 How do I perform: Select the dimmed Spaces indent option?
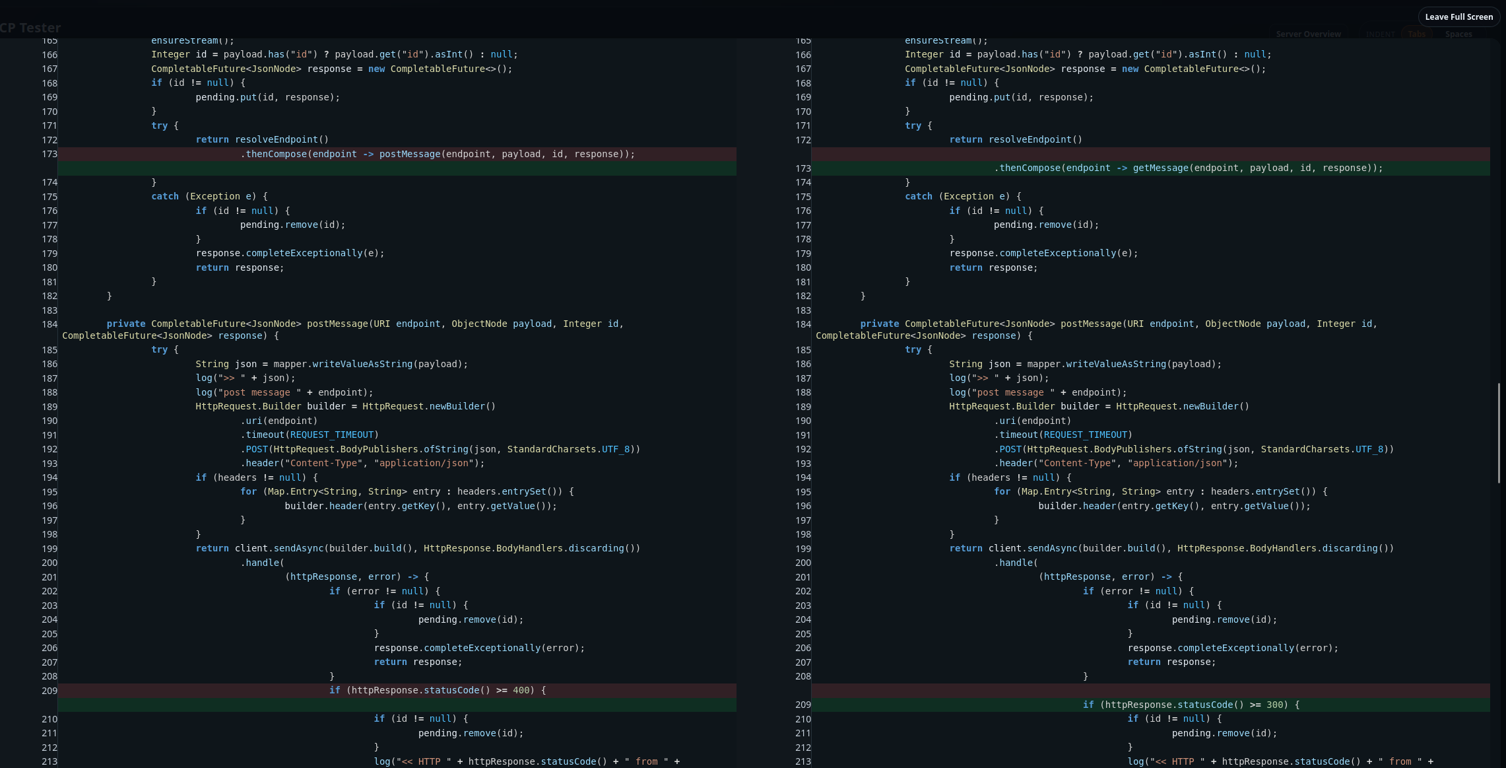[1458, 34]
